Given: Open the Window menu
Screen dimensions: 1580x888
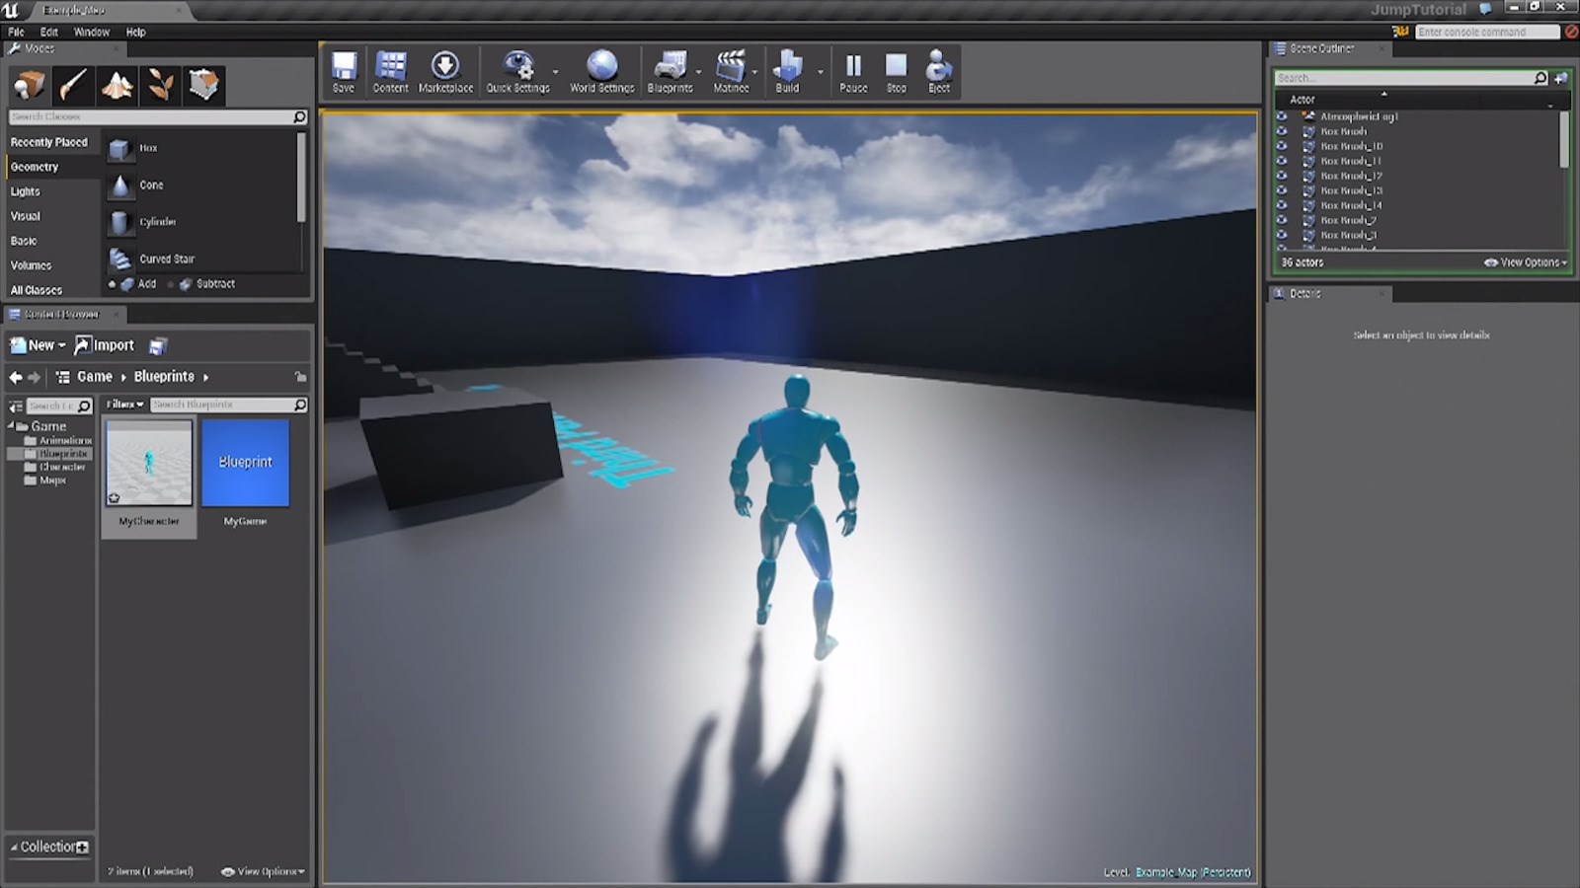Looking at the screenshot, I should click(92, 32).
